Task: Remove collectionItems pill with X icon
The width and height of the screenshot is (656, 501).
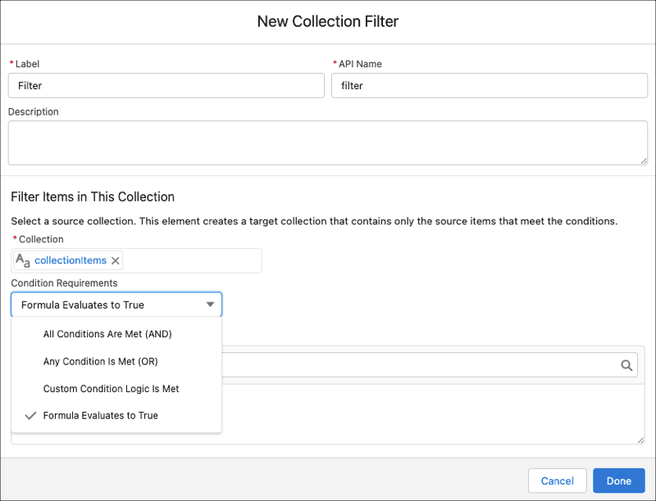Action: point(116,260)
